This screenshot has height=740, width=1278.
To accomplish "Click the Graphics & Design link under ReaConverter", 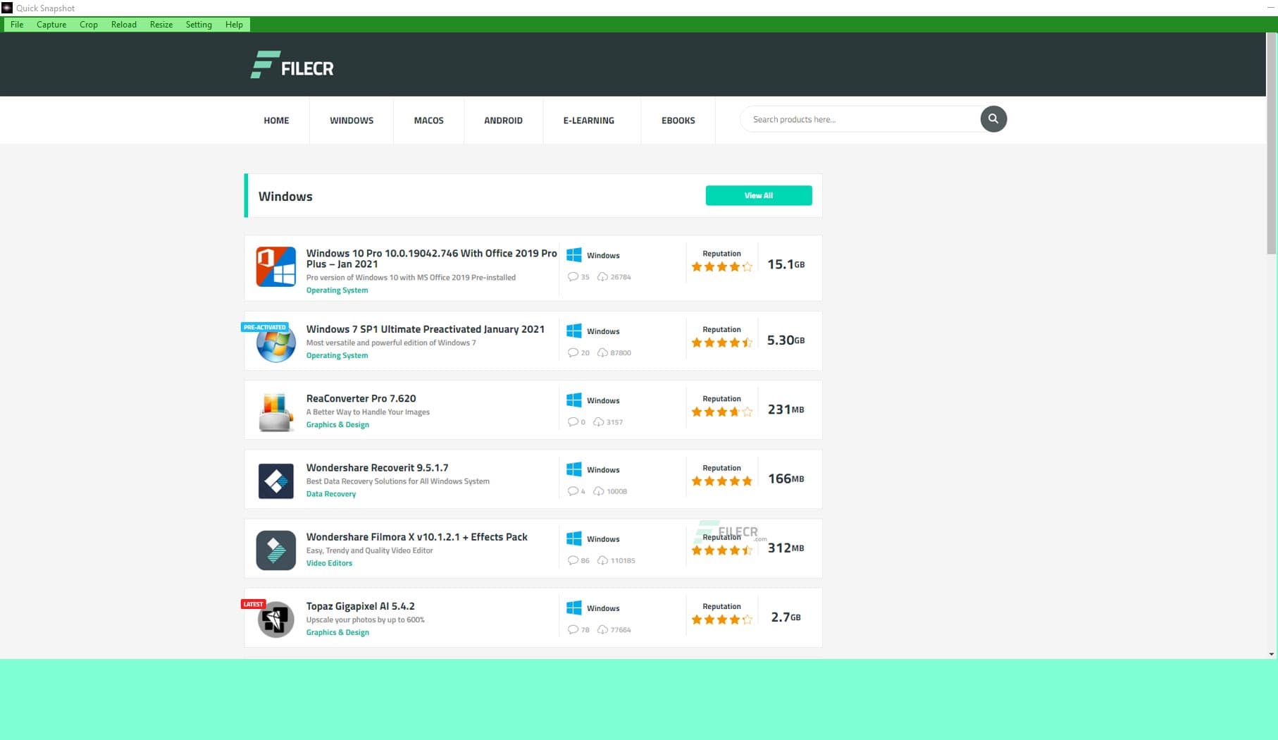I will tap(337, 424).
